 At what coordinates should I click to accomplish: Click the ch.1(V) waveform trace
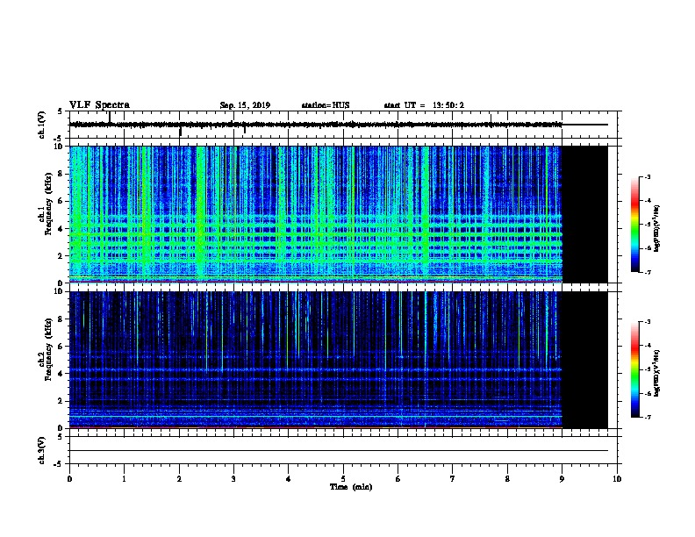pyautogui.click(x=339, y=125)
